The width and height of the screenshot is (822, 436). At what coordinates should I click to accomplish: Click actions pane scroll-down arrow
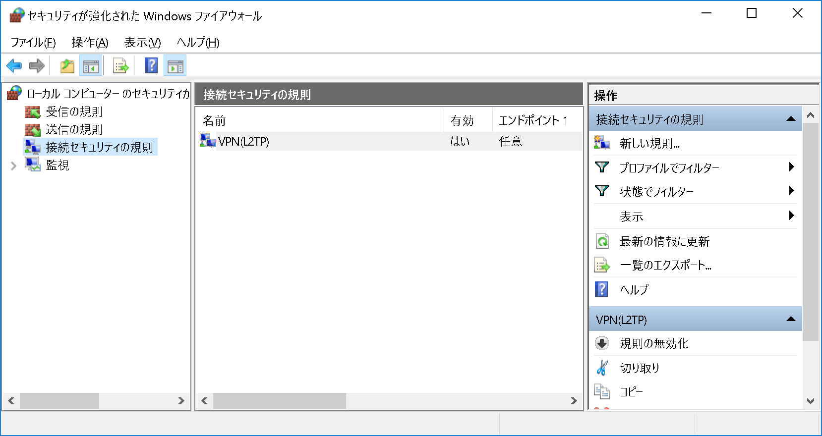click(811, 401)
